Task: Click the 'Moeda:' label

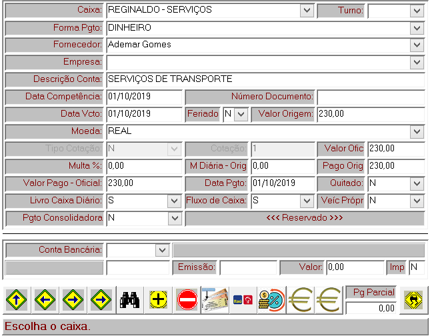Action: click(87, 131)
